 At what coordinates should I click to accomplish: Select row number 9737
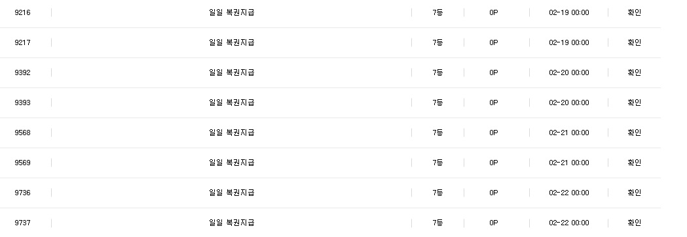(x=22, y=223)
